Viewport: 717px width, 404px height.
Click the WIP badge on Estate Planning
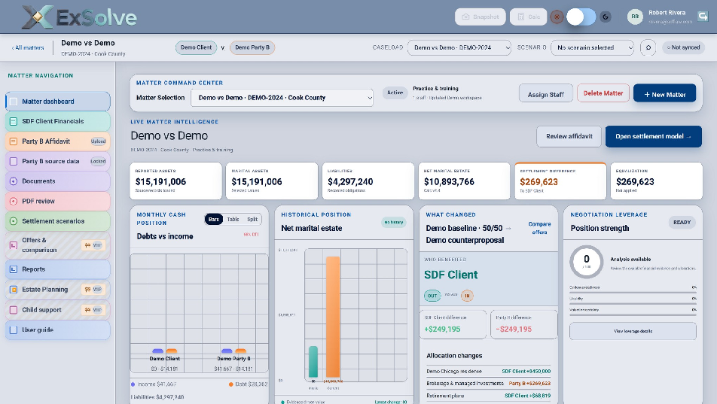click(x=93, y=290)
